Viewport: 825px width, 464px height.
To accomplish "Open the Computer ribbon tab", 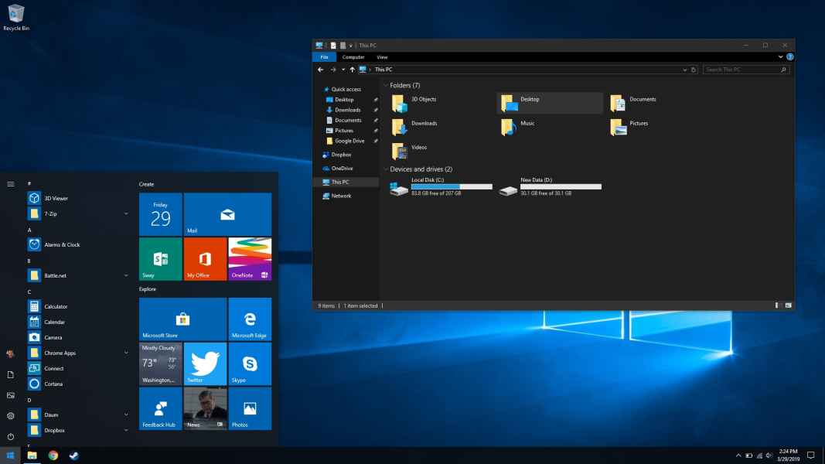I will (x=353, y=57).
